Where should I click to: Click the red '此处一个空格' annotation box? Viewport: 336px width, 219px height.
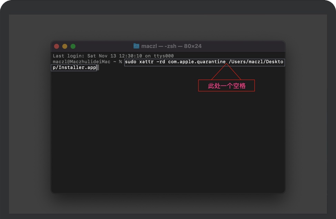click(226, 85)
